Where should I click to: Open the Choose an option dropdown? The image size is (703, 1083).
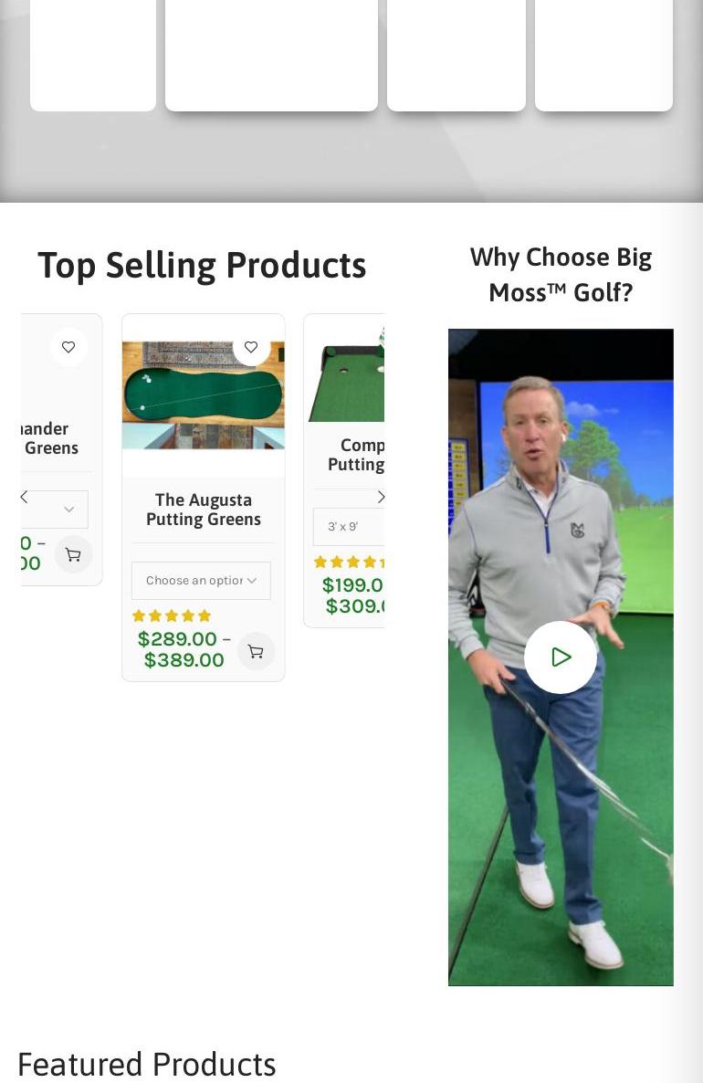(x=201, y=580)
